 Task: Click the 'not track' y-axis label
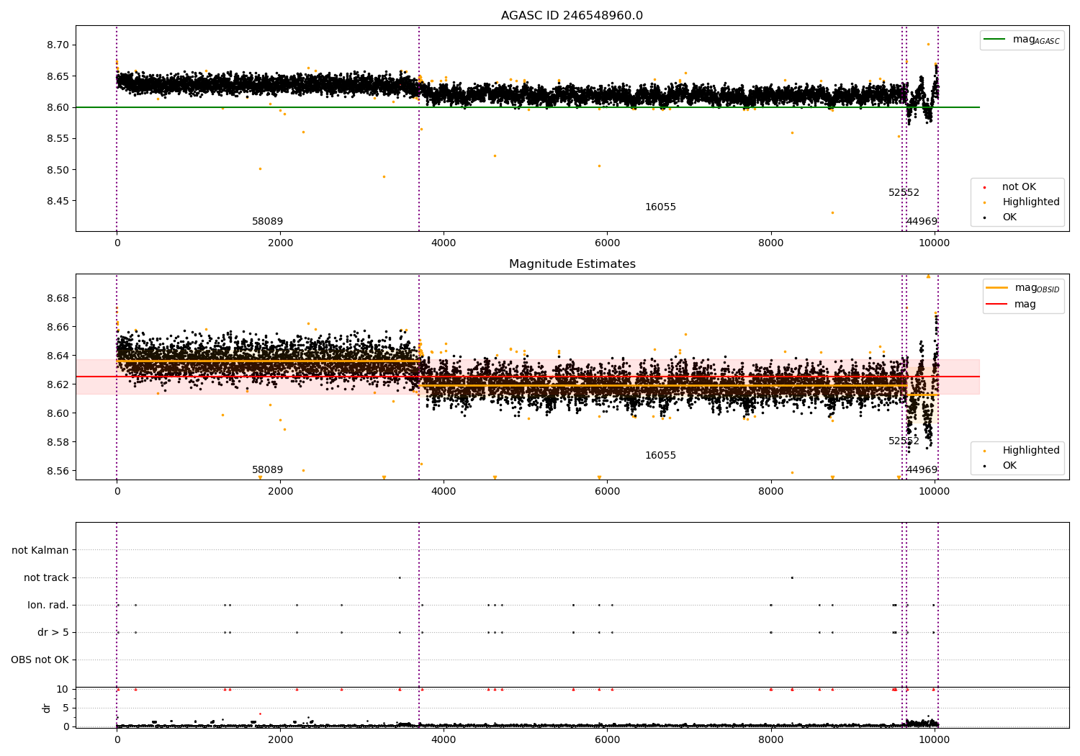point(46,577)
